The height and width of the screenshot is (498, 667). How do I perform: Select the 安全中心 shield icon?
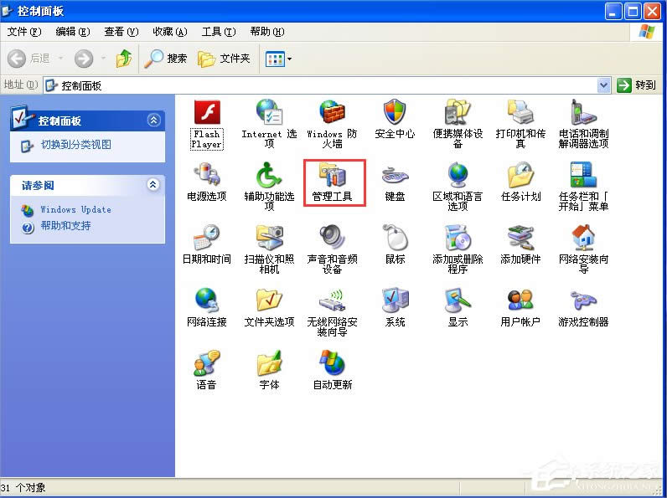tap(395, 113)
